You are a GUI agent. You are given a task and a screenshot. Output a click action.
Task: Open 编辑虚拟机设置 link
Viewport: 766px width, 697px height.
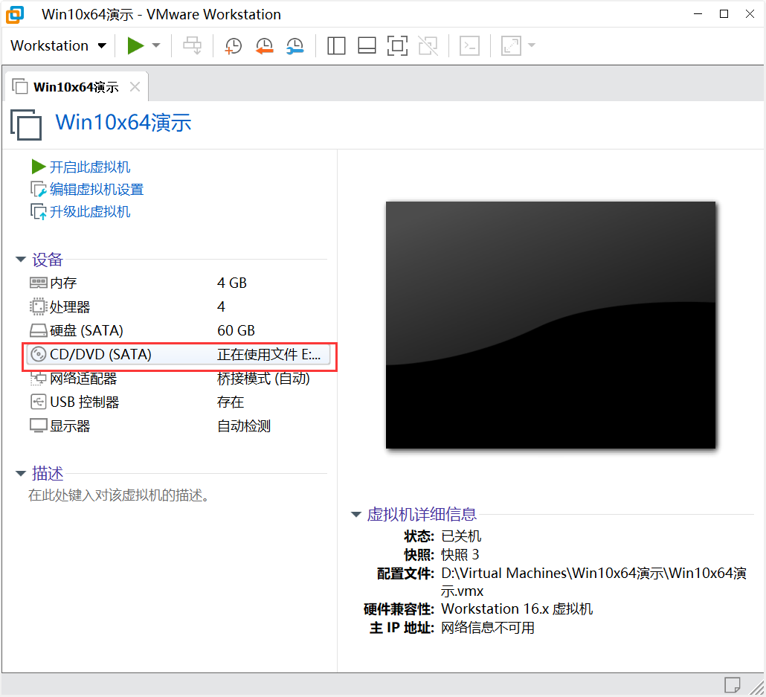96,190
